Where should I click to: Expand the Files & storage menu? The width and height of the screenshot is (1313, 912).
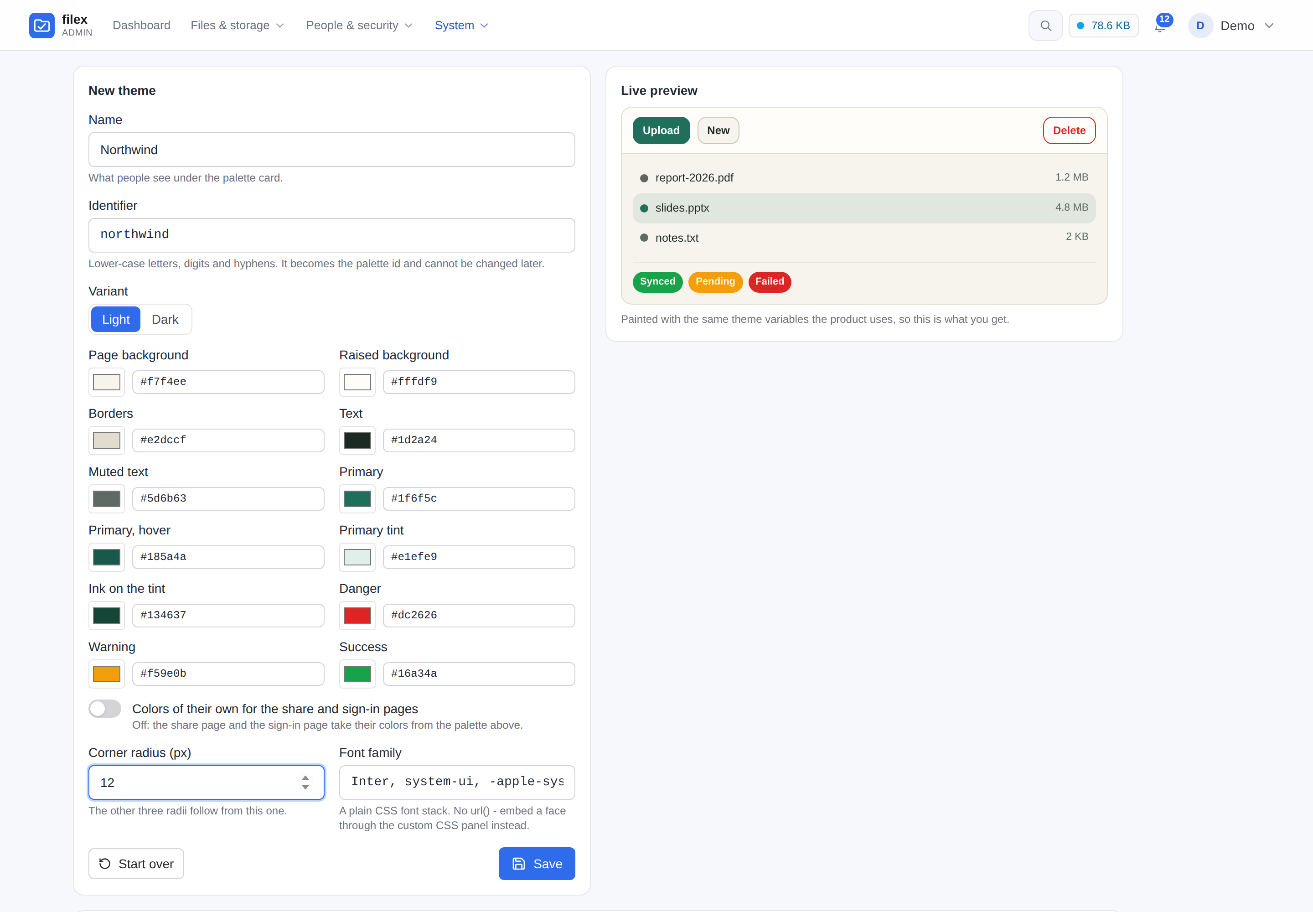click(x=237, y=25)
